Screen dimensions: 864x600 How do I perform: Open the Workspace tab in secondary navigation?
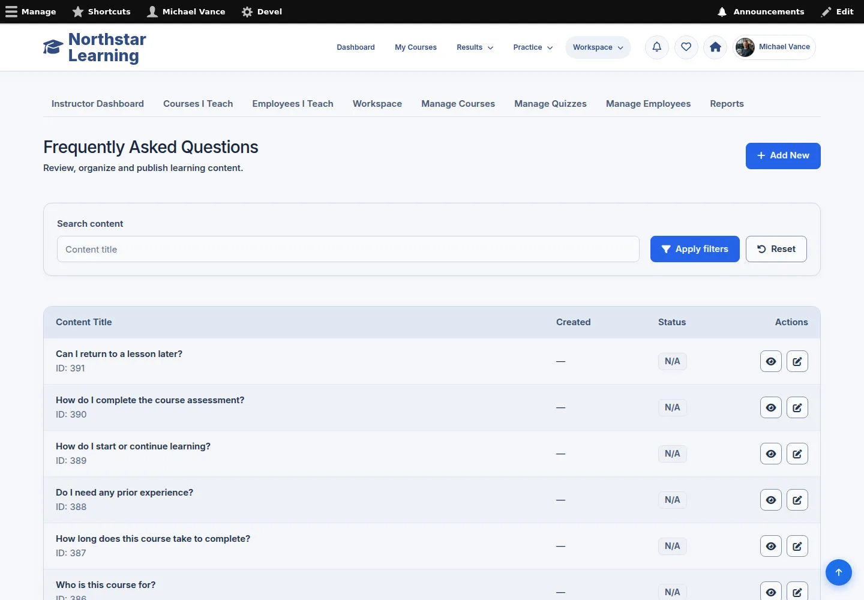coord(377,104)
